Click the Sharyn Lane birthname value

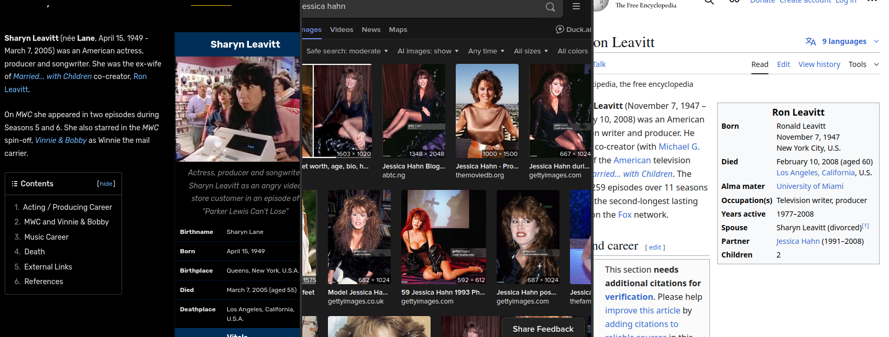pos(245,232)
